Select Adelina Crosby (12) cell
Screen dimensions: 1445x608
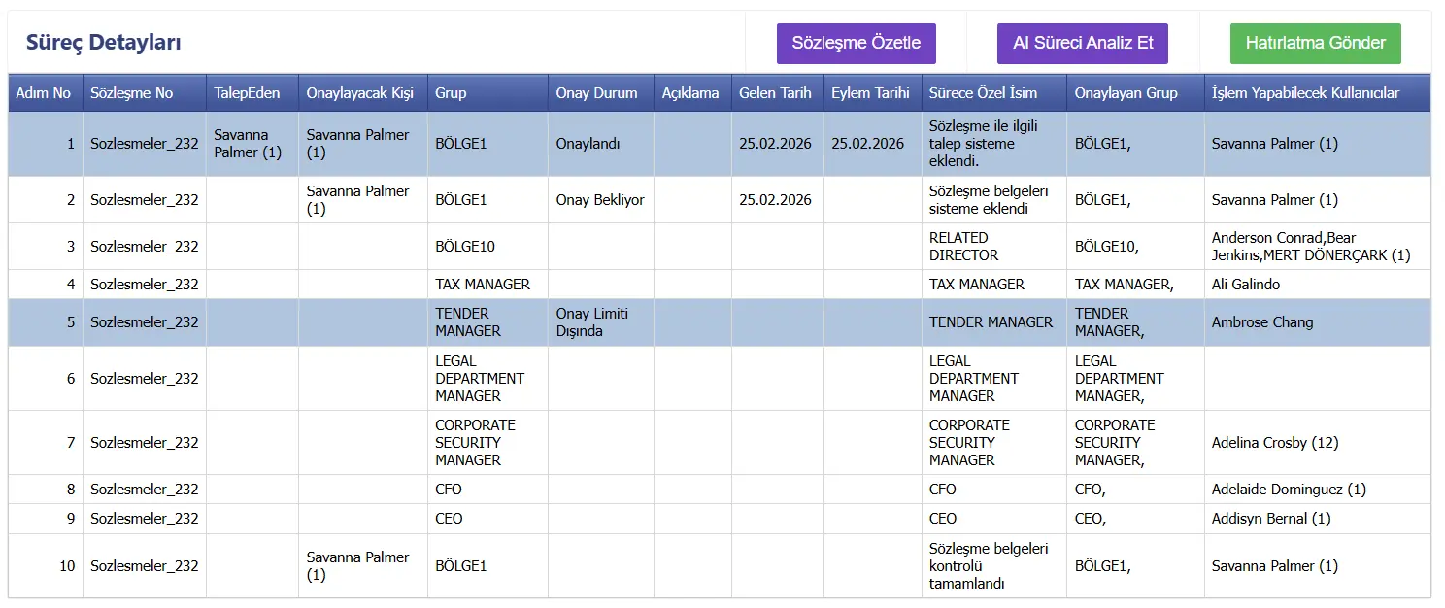tap(1274, 443)
